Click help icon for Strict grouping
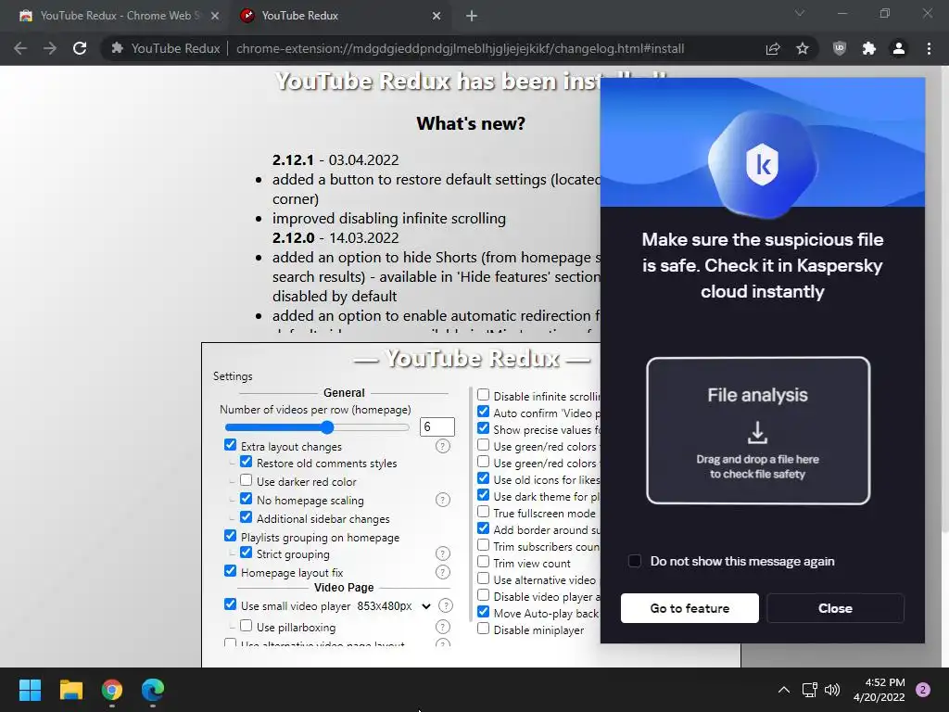The image size is (949, 712). [x=443, y=553]
